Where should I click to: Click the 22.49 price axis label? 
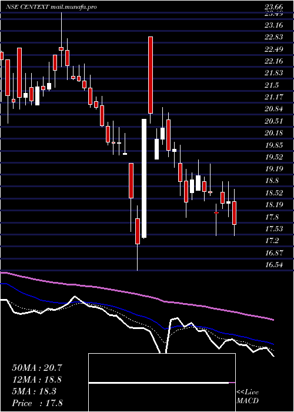274,49
